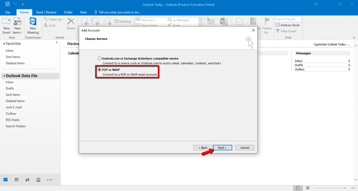Open the Address Book

click(287, 25)
